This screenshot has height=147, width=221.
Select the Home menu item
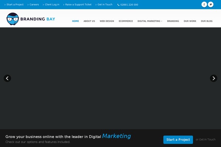pos(76,21)
